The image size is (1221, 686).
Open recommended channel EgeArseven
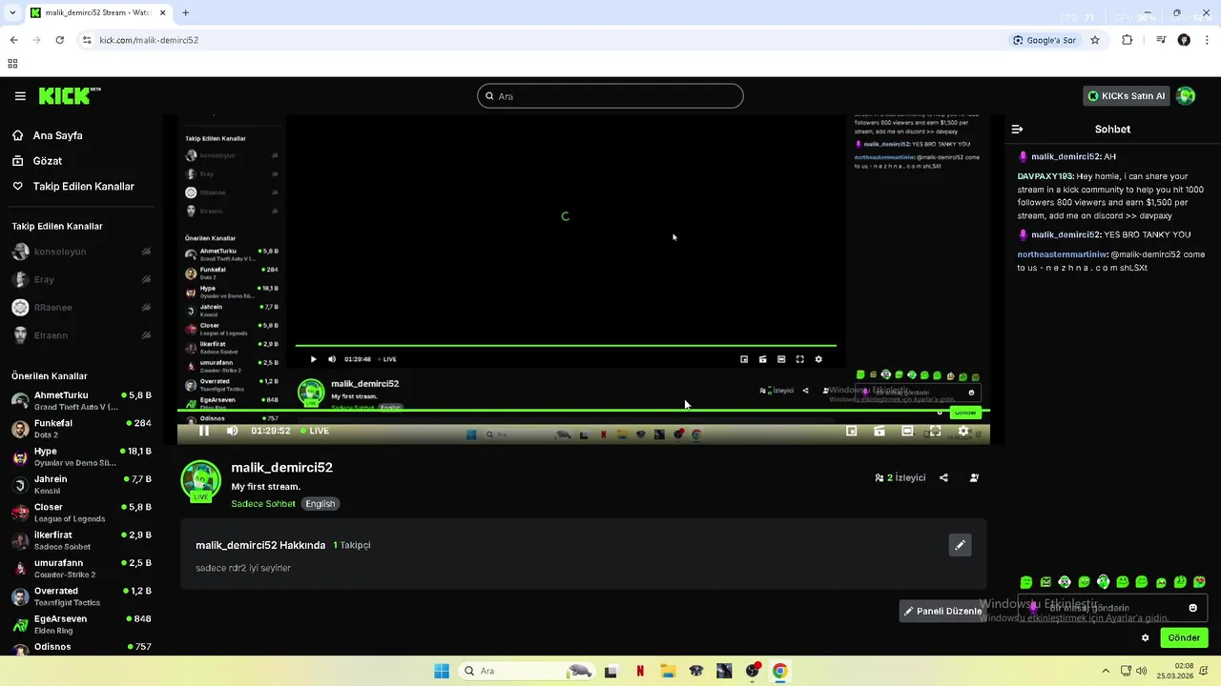[81, 624]
